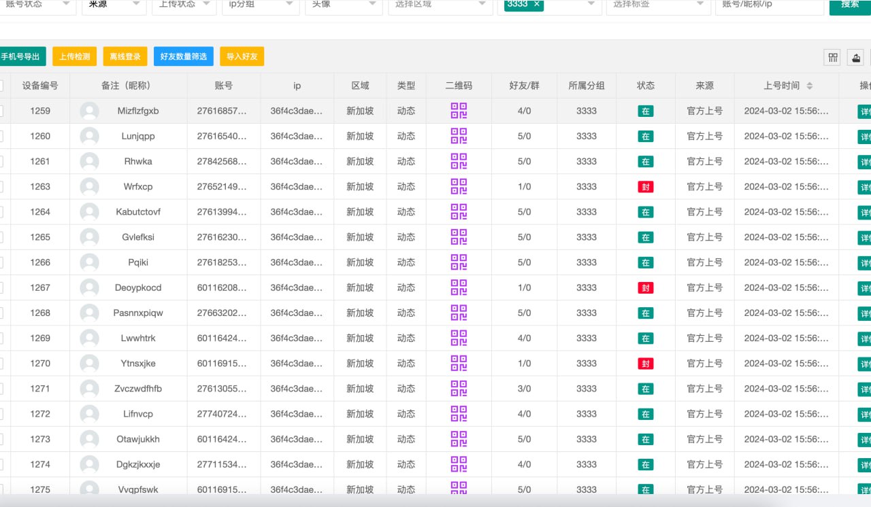Open the 头像 filter dropdown

point(343,5)
